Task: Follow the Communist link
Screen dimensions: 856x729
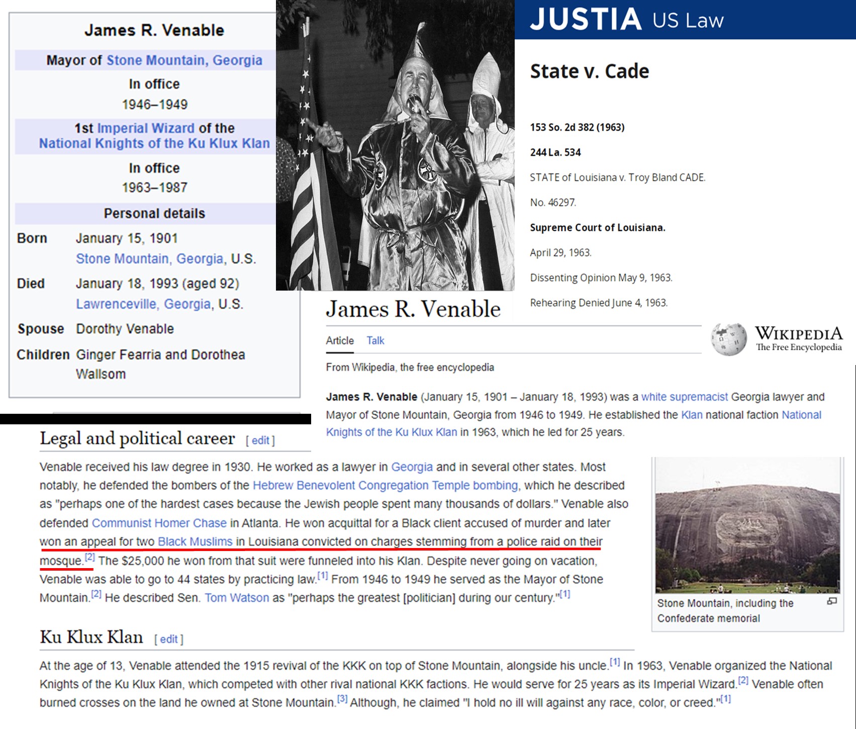Action: tap(121, 523)
